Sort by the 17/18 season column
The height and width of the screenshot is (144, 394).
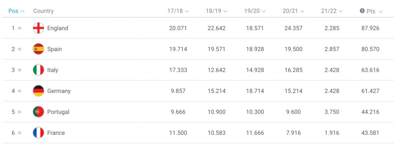pyautogui.click(x=178, y=11)
